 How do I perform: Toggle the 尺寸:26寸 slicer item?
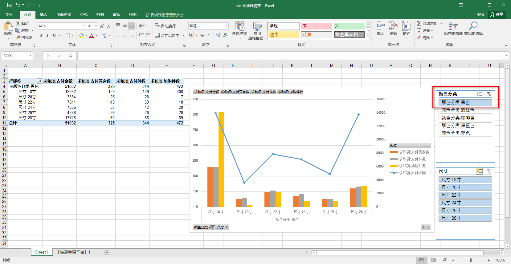pos(465,211)
